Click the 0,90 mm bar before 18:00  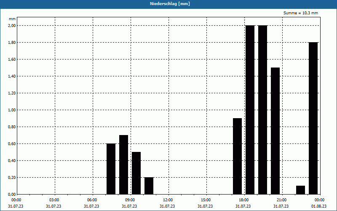pyautogui.click(x=238, y=156)
